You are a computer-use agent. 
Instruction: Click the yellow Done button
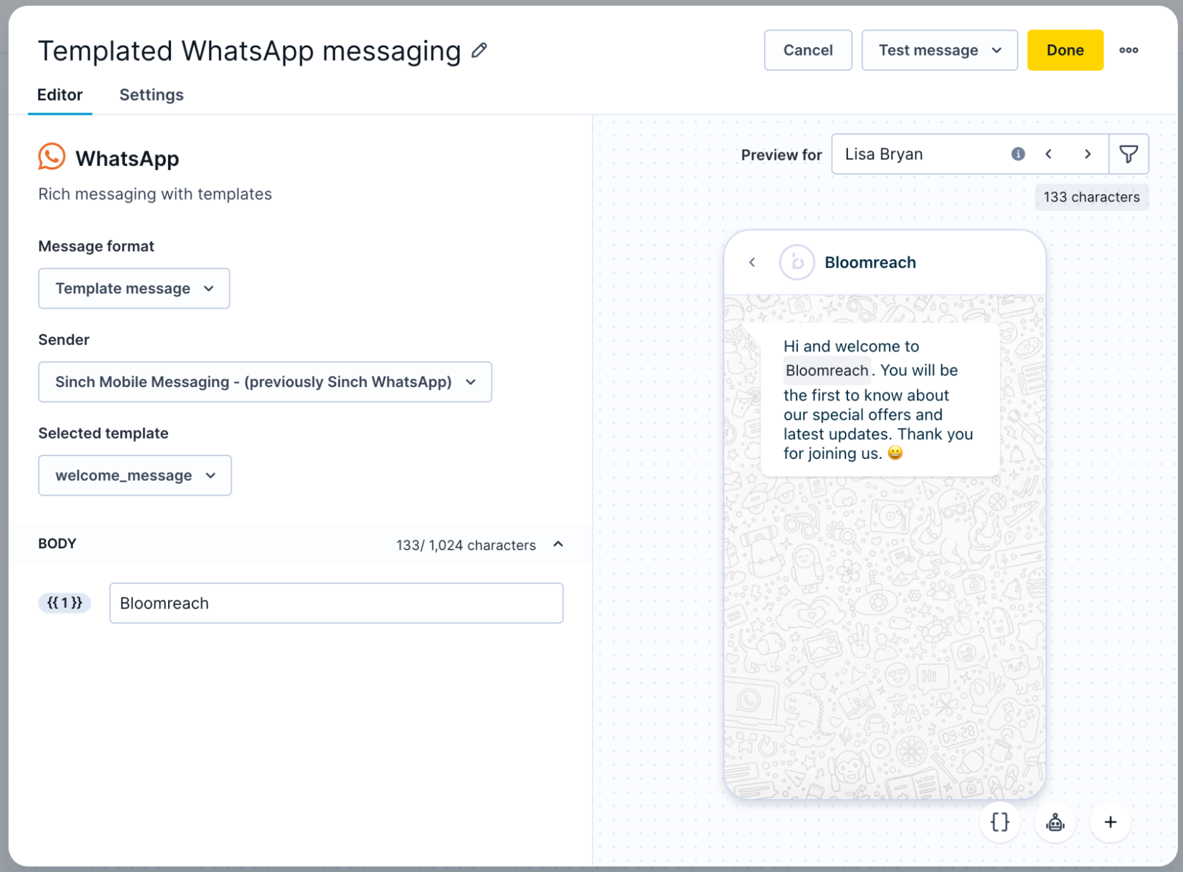pos(1065,50)
